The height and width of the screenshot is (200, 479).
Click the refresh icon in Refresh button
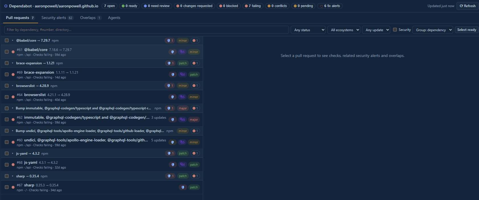coord(461,6)
